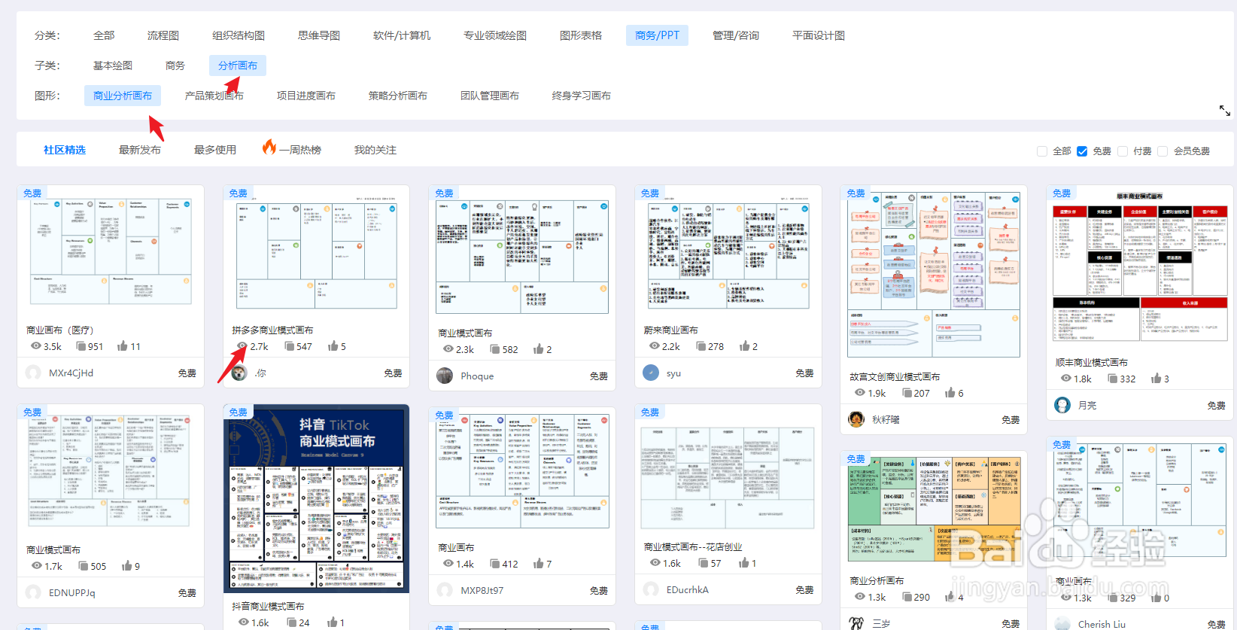Select 图形表格 category
Viewport: 1237px width, 630px height.
click(581, 35)
